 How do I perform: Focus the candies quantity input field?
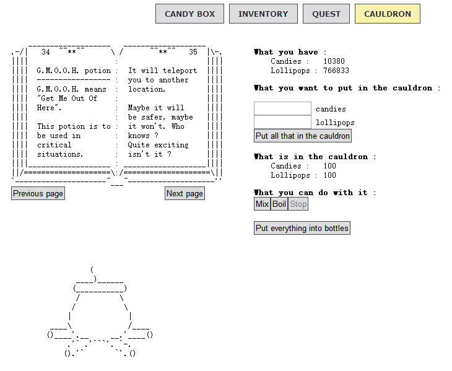click(282, 108)
